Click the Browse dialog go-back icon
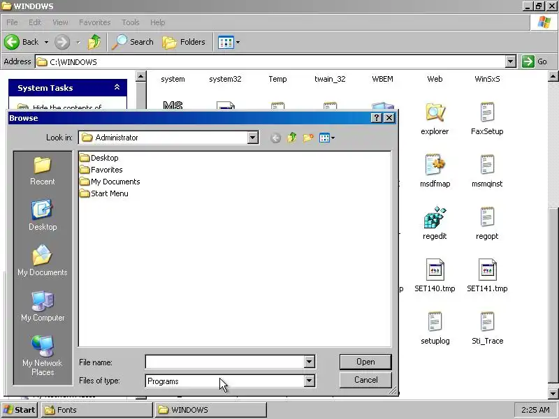This screenshot has width=559, height=419. point(275,138)
